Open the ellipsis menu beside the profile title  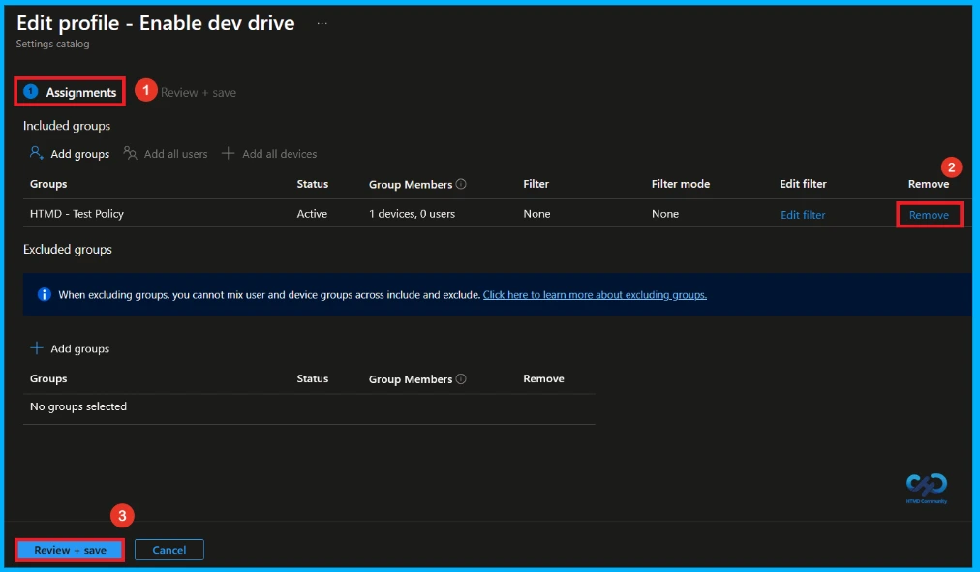click(x=322, y=24)
